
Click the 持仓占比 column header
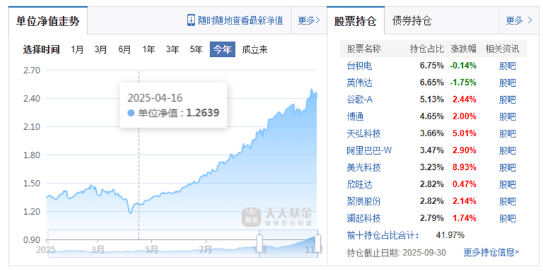427,49
